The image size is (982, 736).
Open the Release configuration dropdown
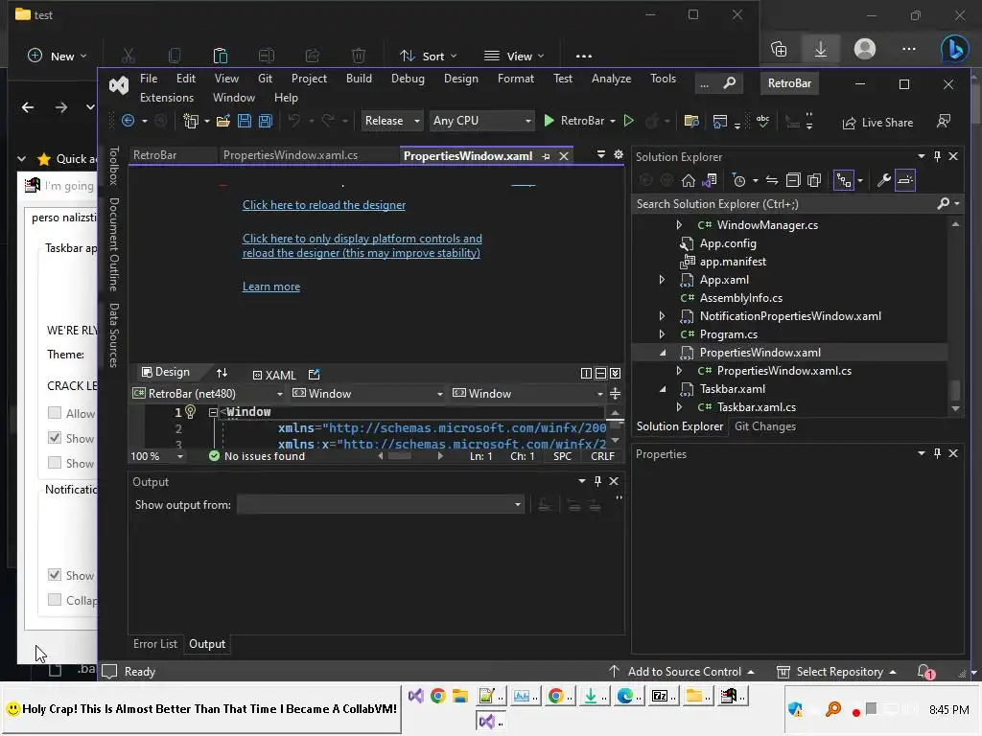pyautogui.click(x=392, y=121)
